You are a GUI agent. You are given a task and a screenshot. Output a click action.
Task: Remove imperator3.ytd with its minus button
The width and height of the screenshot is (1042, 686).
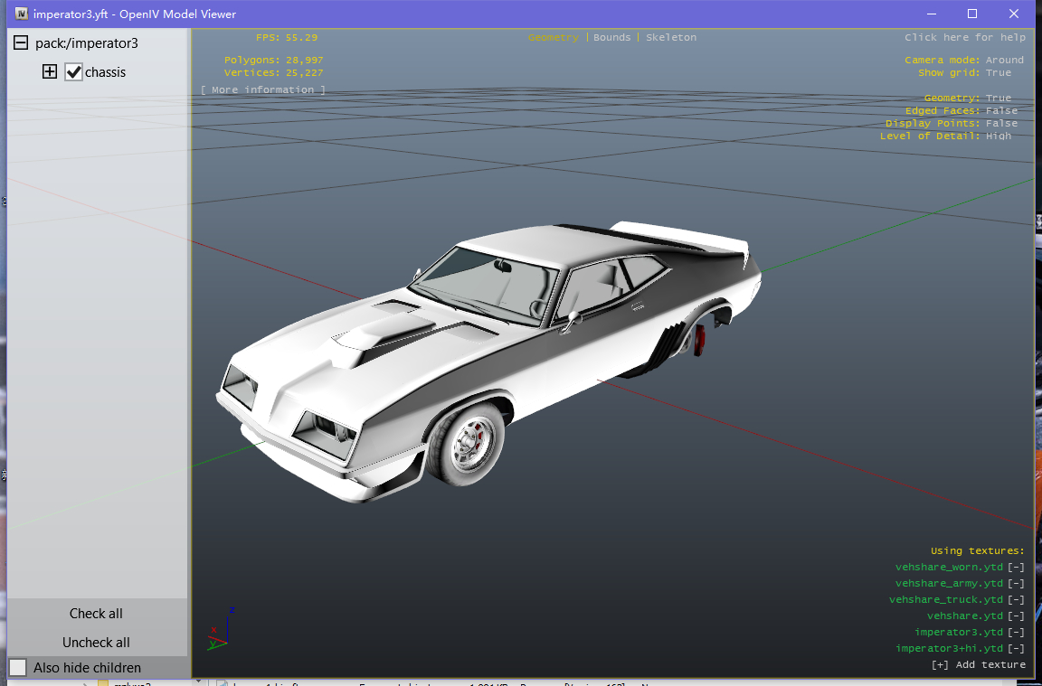coord(1016,632)
